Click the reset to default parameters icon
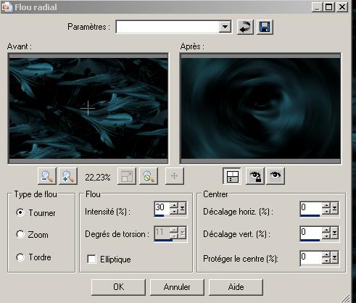The height and width of the screenshot is (303, 356). tap(245, 27)
